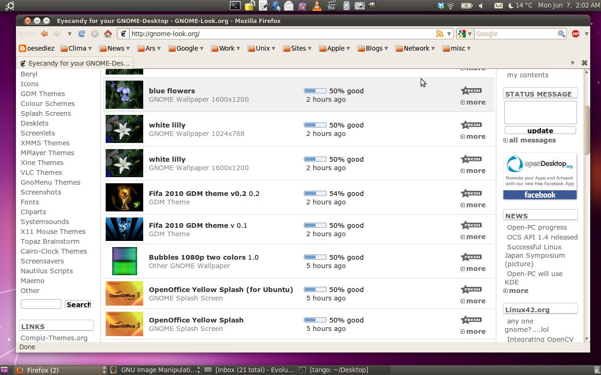Open the oesediez Blogger bookmark

37,48
